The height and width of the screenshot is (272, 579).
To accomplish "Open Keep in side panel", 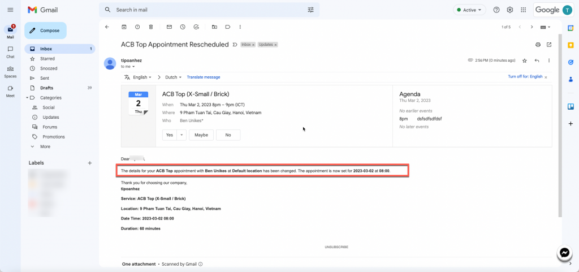I will coord(571,45).
